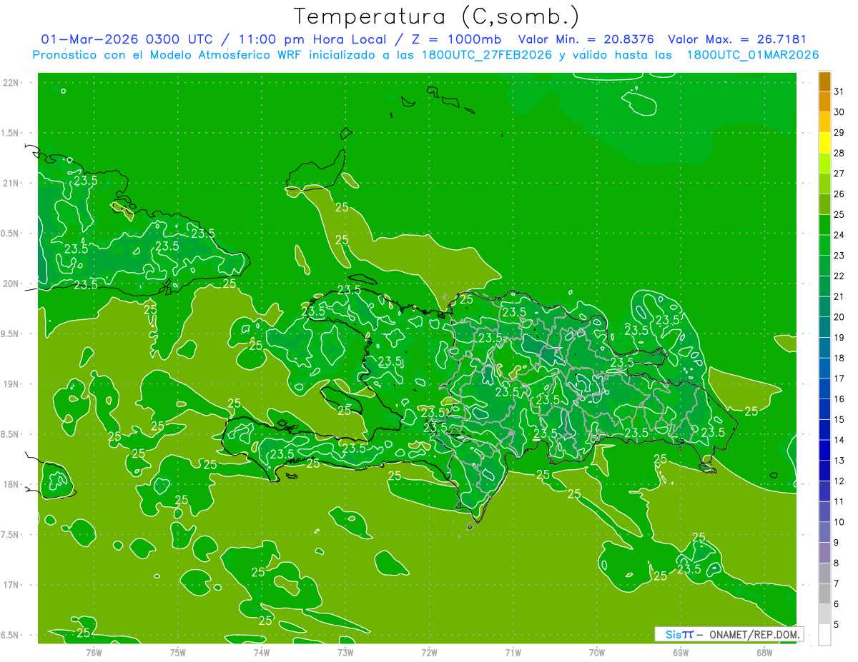Screen dimensions: 858x662
Task: Select the purple legend swatch between 9 and 10
Action: click(824, 532)
